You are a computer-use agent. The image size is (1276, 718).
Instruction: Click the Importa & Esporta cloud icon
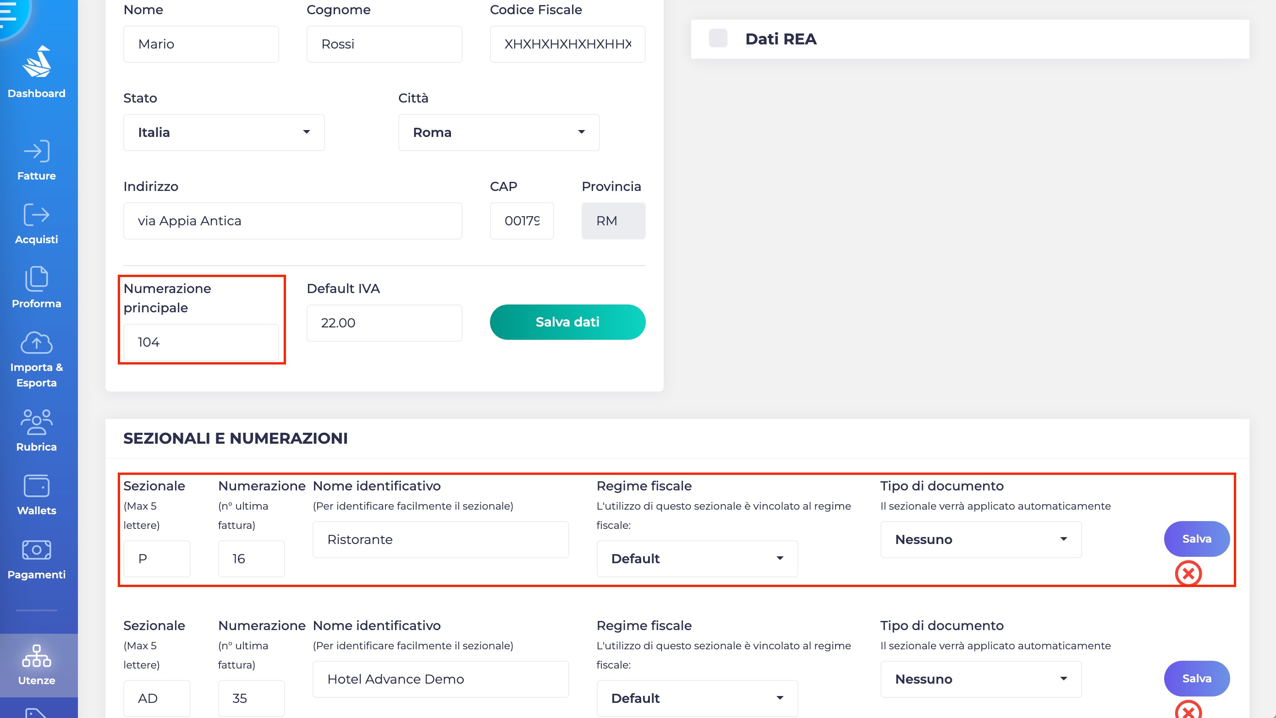pos(37,343)
